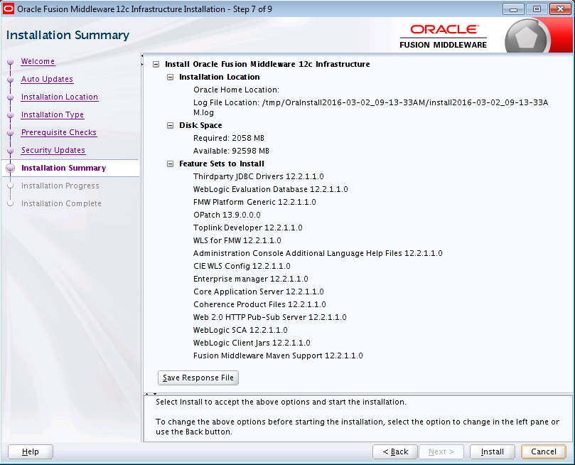Jump to the Installation Location step

(60, 97)
